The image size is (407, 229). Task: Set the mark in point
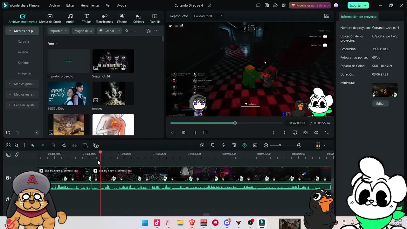click(x=273, y=133)
